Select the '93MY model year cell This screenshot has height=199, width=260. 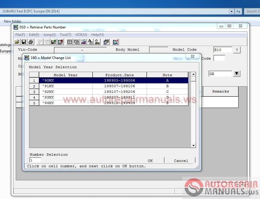coord(66,97)
